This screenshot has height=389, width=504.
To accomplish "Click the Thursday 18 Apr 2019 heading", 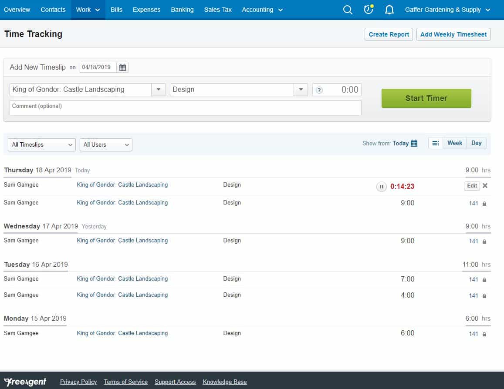I will click(37, 170).
